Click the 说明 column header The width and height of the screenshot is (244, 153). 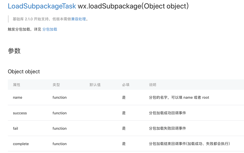[153, 85]
